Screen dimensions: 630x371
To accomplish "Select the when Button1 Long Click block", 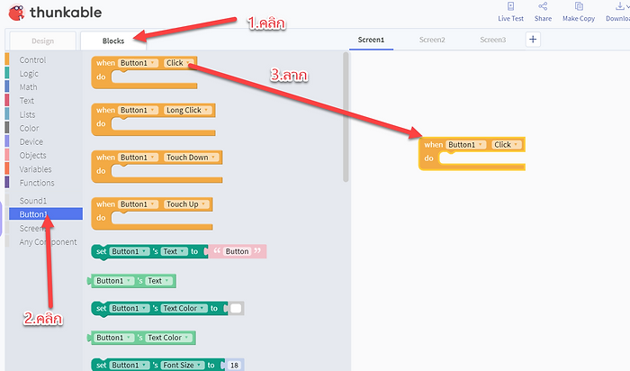I will point(154,120).
